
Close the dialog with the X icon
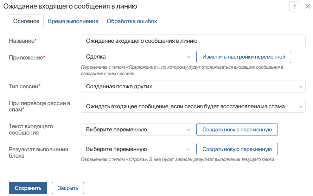[x=308, y=6]
